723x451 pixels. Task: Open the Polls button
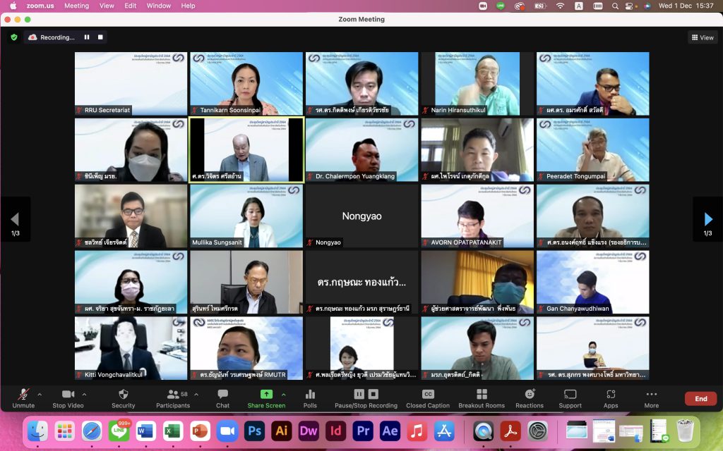311,399
